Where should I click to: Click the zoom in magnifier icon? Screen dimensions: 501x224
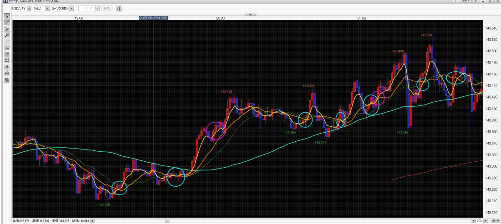click(7, 35)
